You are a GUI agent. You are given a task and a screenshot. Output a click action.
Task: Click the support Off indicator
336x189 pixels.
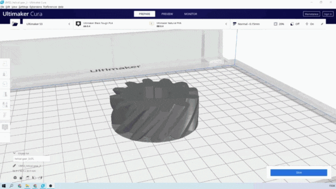tap(295, 24)
